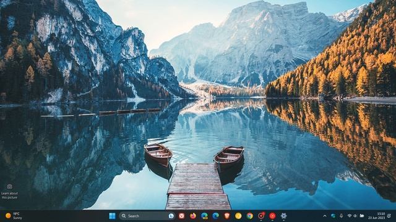Open Edge Beta from taskbar
The image size is (396, 222).
[204, 216]
